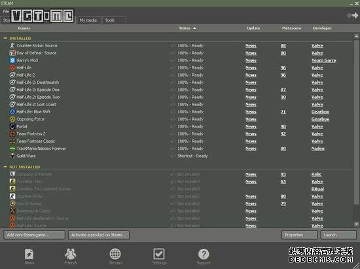Click scrollbar down arrow in games list
The image size is (360, 269).
pos(356,224)
